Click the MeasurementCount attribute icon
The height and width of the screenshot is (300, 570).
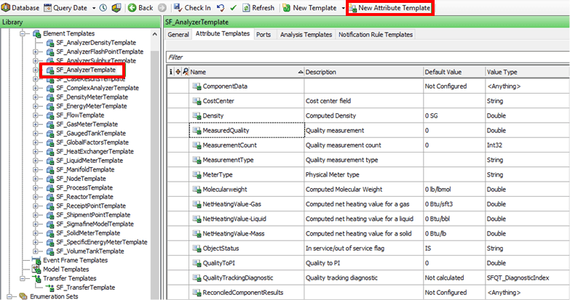tap(197, 145)
